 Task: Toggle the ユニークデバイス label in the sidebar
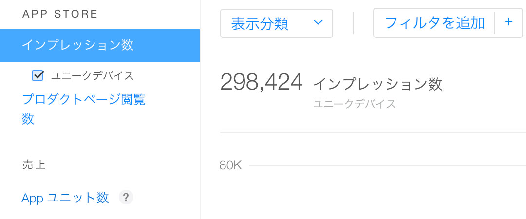click(x=92, y=75)
